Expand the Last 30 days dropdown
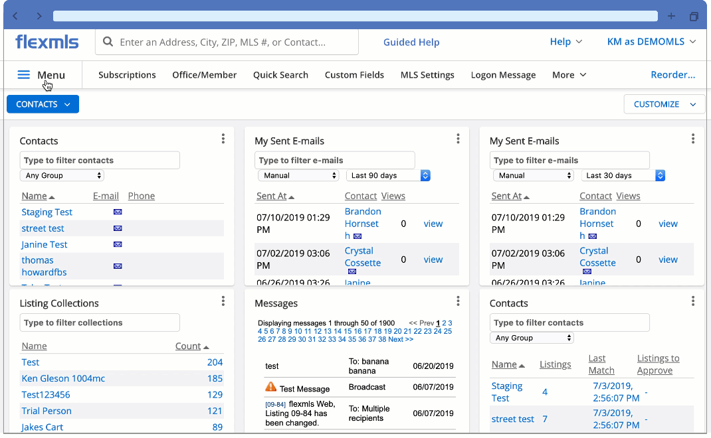 623,176
